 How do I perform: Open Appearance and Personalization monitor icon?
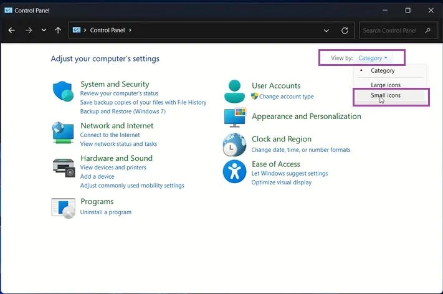tap(234, 117)
